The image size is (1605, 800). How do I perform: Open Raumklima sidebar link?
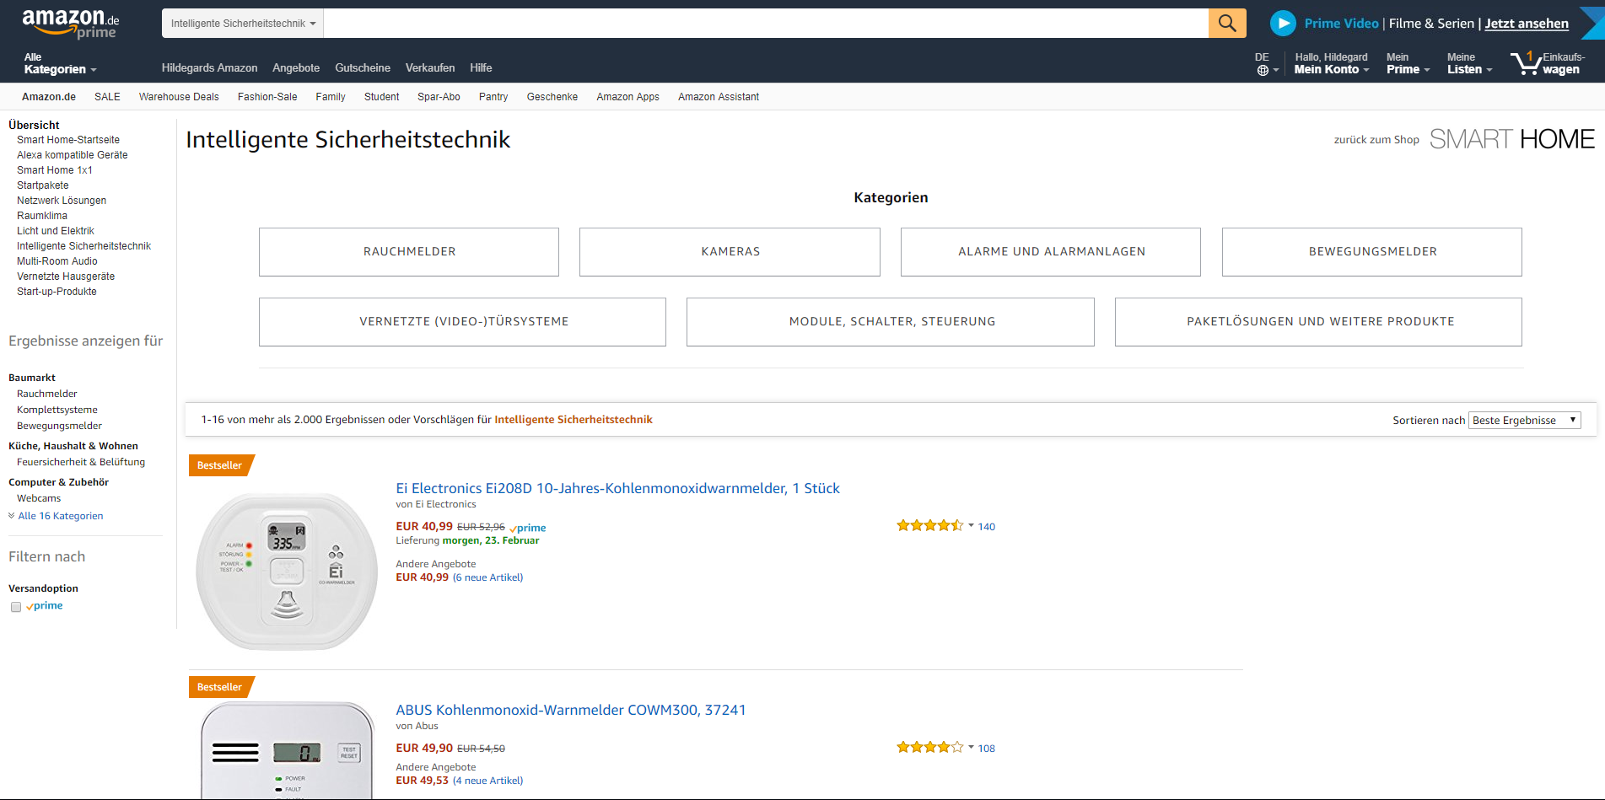click(42, 216)
